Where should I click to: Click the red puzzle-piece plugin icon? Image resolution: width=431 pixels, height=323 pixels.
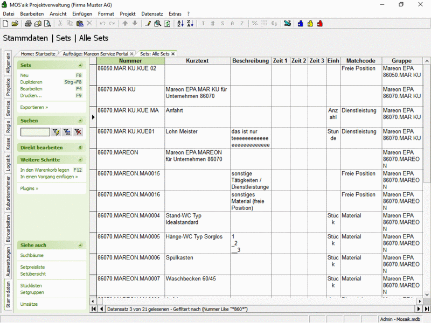319,24
